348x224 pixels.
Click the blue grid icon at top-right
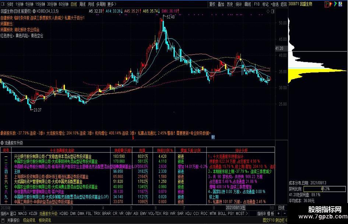[x=341, y=4]
